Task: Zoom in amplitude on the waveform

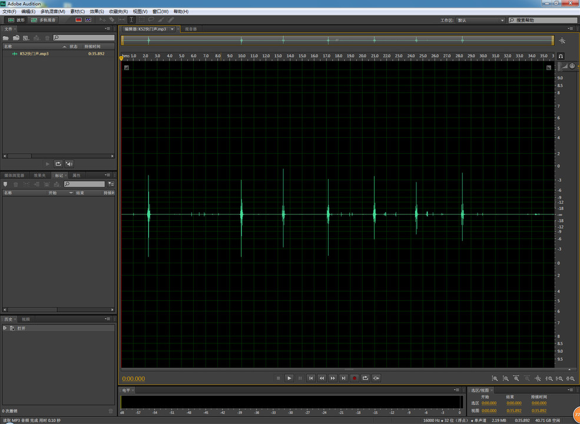Action: [x=495, y=378]
